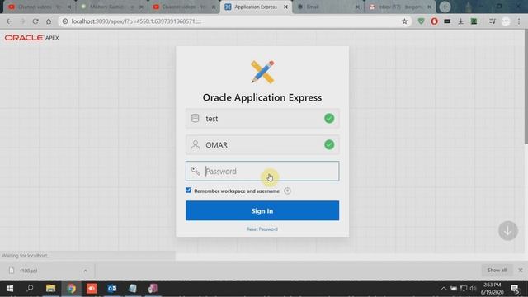Click the green shield extension icon
The height and width of the screenshot is (297, 528).
tap(421, 21)
